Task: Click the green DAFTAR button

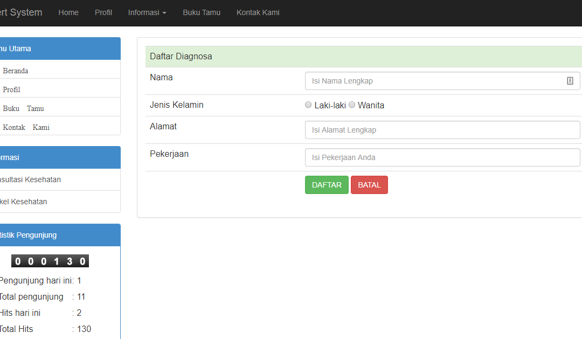Action: [x=327, y=185]
